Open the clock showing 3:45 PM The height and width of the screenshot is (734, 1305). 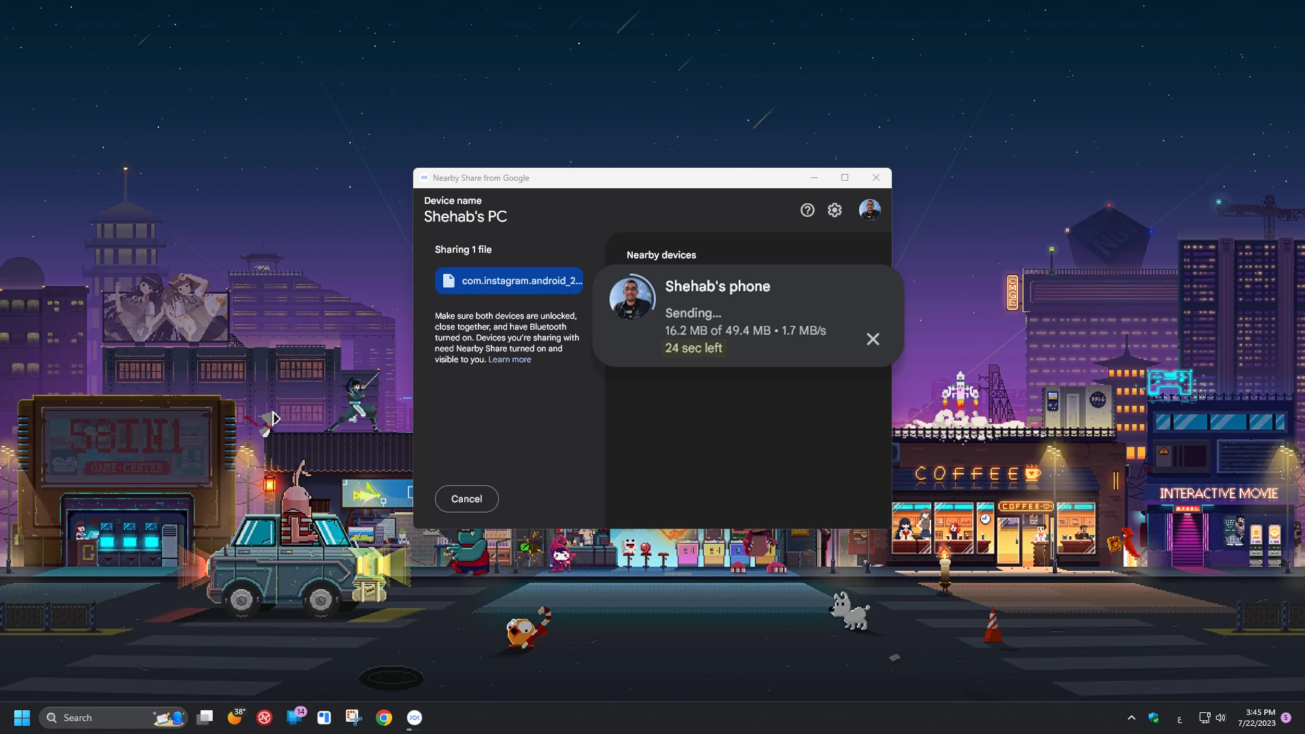1257,718
